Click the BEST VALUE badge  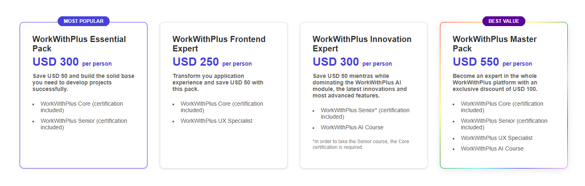(x=503, y=21)
